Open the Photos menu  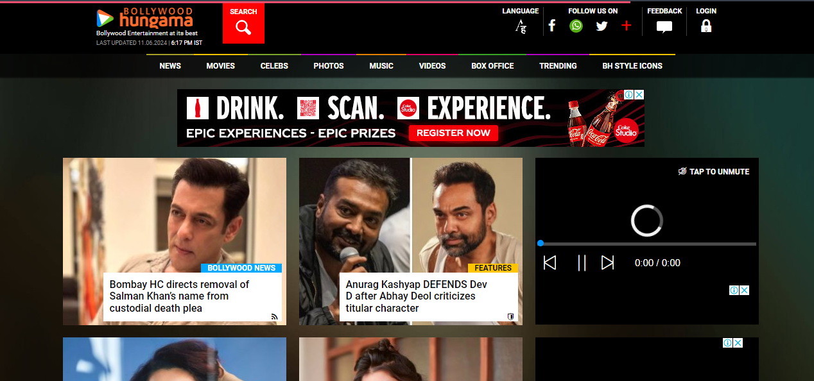(x=329, y=66)
